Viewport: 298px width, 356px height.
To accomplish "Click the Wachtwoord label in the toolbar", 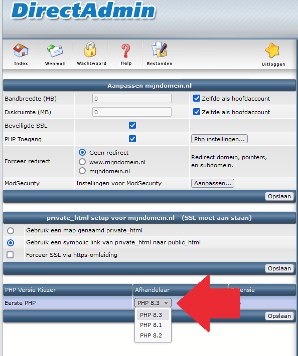I will [x=91, y=64].
